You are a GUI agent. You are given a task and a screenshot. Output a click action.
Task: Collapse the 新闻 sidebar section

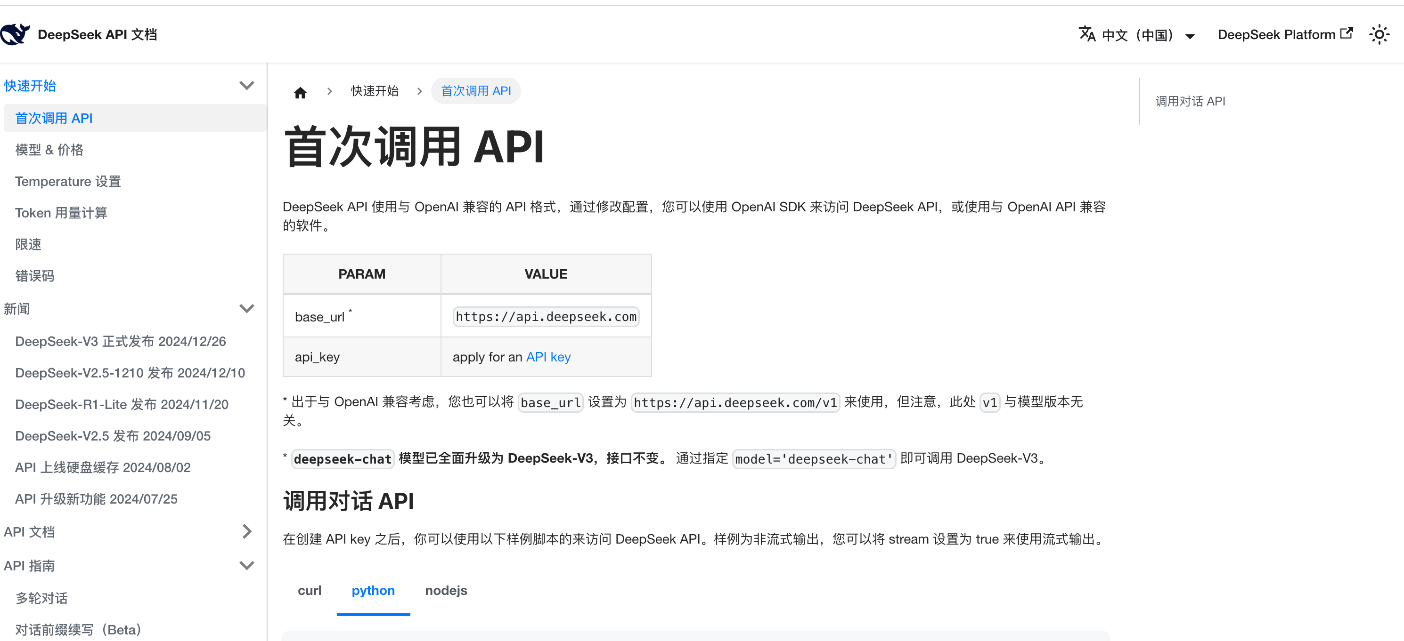(x=246, y=308)
